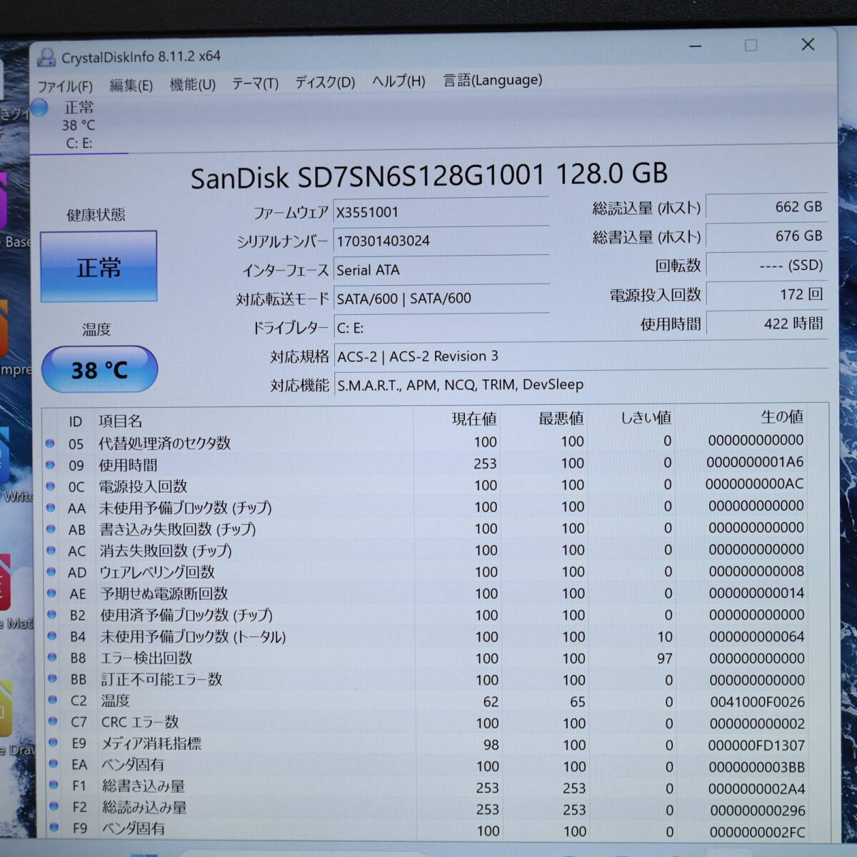Click the 現在値 column header
Screen dimensions: 857x857
click(474, 419)
